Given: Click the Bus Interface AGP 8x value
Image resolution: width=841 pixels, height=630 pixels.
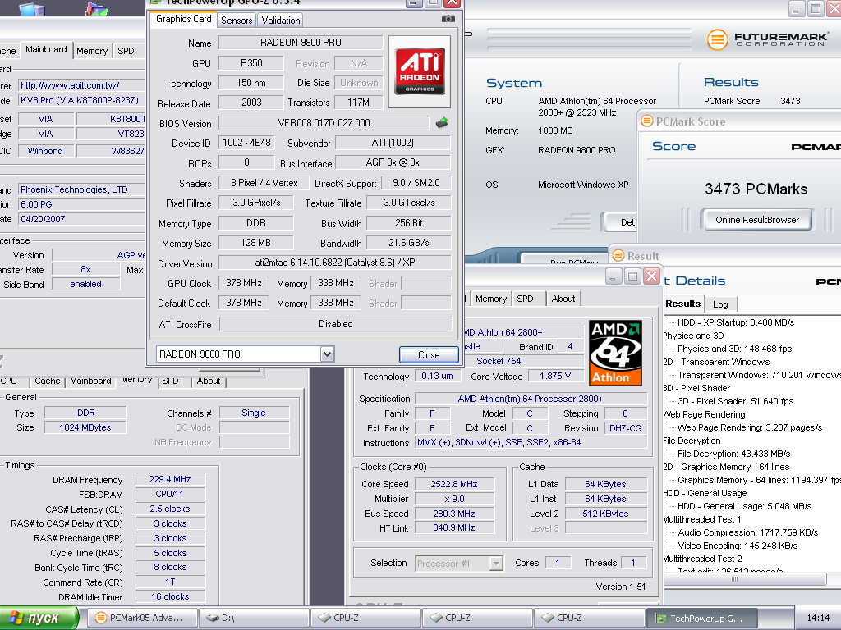Looking at the screenshot, I should click(393, 163).
